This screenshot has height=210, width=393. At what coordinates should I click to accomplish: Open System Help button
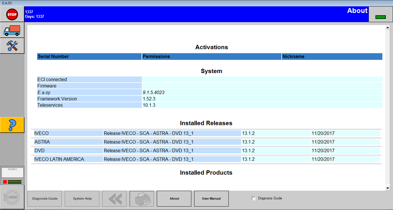pos(82,199)
